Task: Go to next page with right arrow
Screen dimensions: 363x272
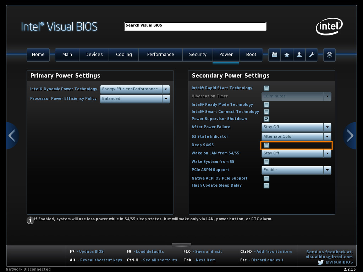Action: pos(350,135)
